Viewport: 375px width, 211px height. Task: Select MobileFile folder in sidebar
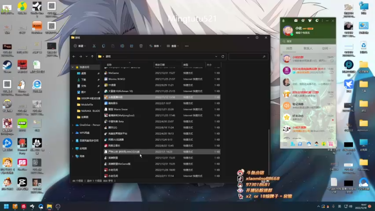coord(87,105)
